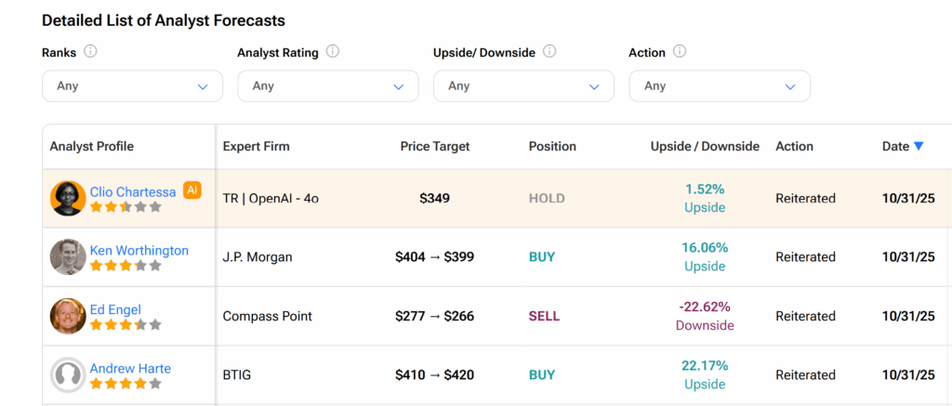Open Ken Worthington's profile photo
Screen dimensions: 952x406
click(x=68, y=256)
